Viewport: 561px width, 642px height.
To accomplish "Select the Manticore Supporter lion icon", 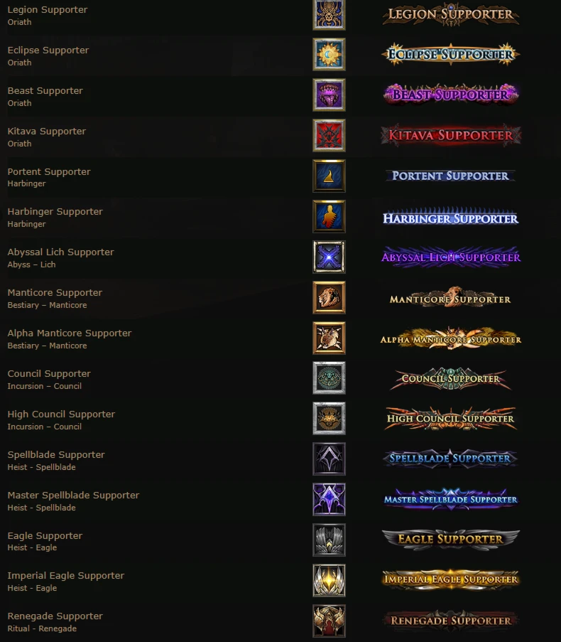I will (329, 298).
